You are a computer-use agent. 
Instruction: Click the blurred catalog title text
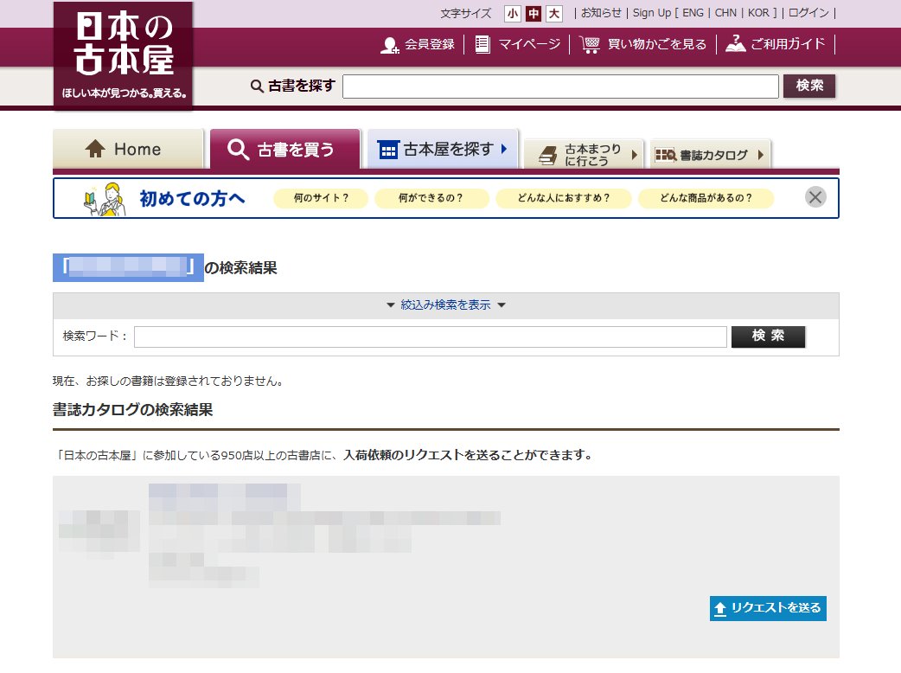click(x=224, y=497)
